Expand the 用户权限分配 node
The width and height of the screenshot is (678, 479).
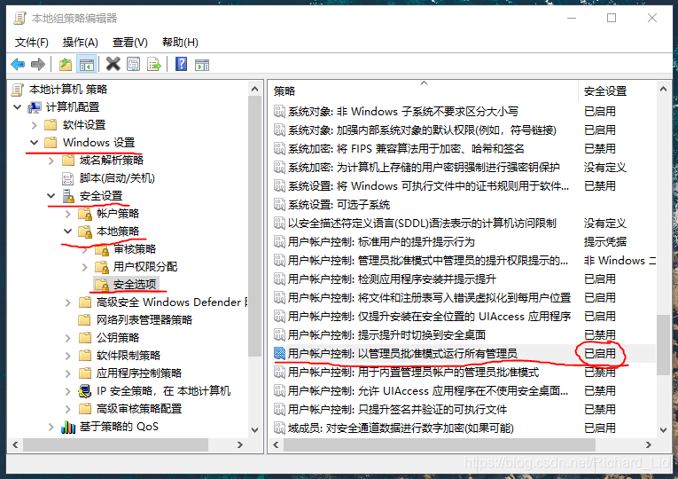(x=85, y=267)
